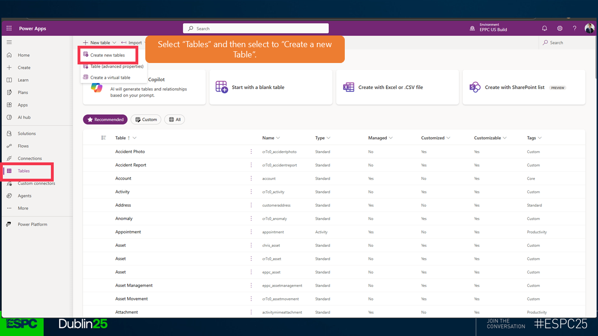
Task: Select Create a virtual table option
Action: [x=110, y=77]
